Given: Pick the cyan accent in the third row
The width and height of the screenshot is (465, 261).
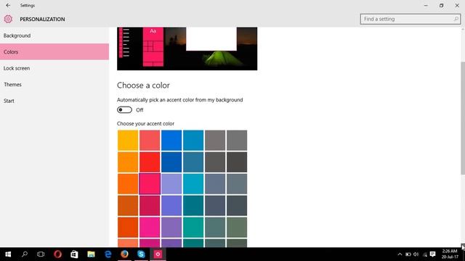Looking at the screenshot, I should 193,183.
